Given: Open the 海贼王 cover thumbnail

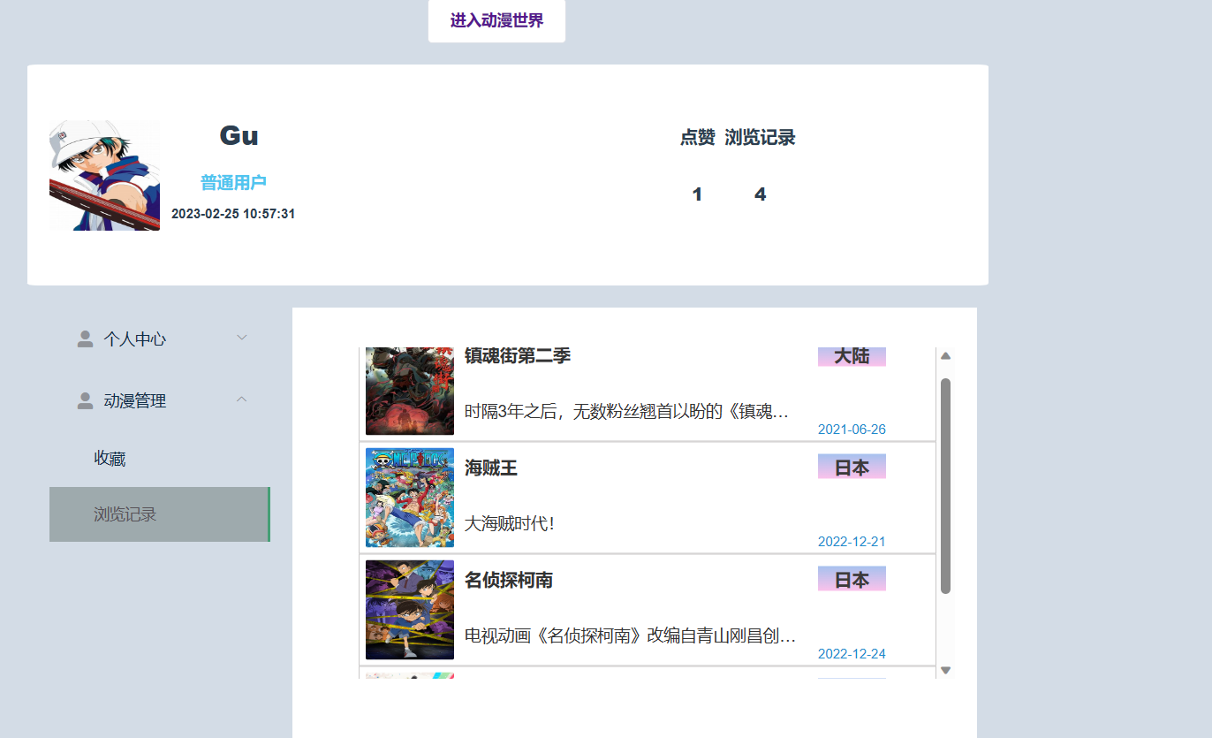Looking at the screenshot, I should click(410, 498).
